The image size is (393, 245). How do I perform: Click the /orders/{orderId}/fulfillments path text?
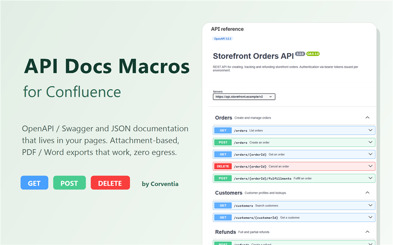262,178
